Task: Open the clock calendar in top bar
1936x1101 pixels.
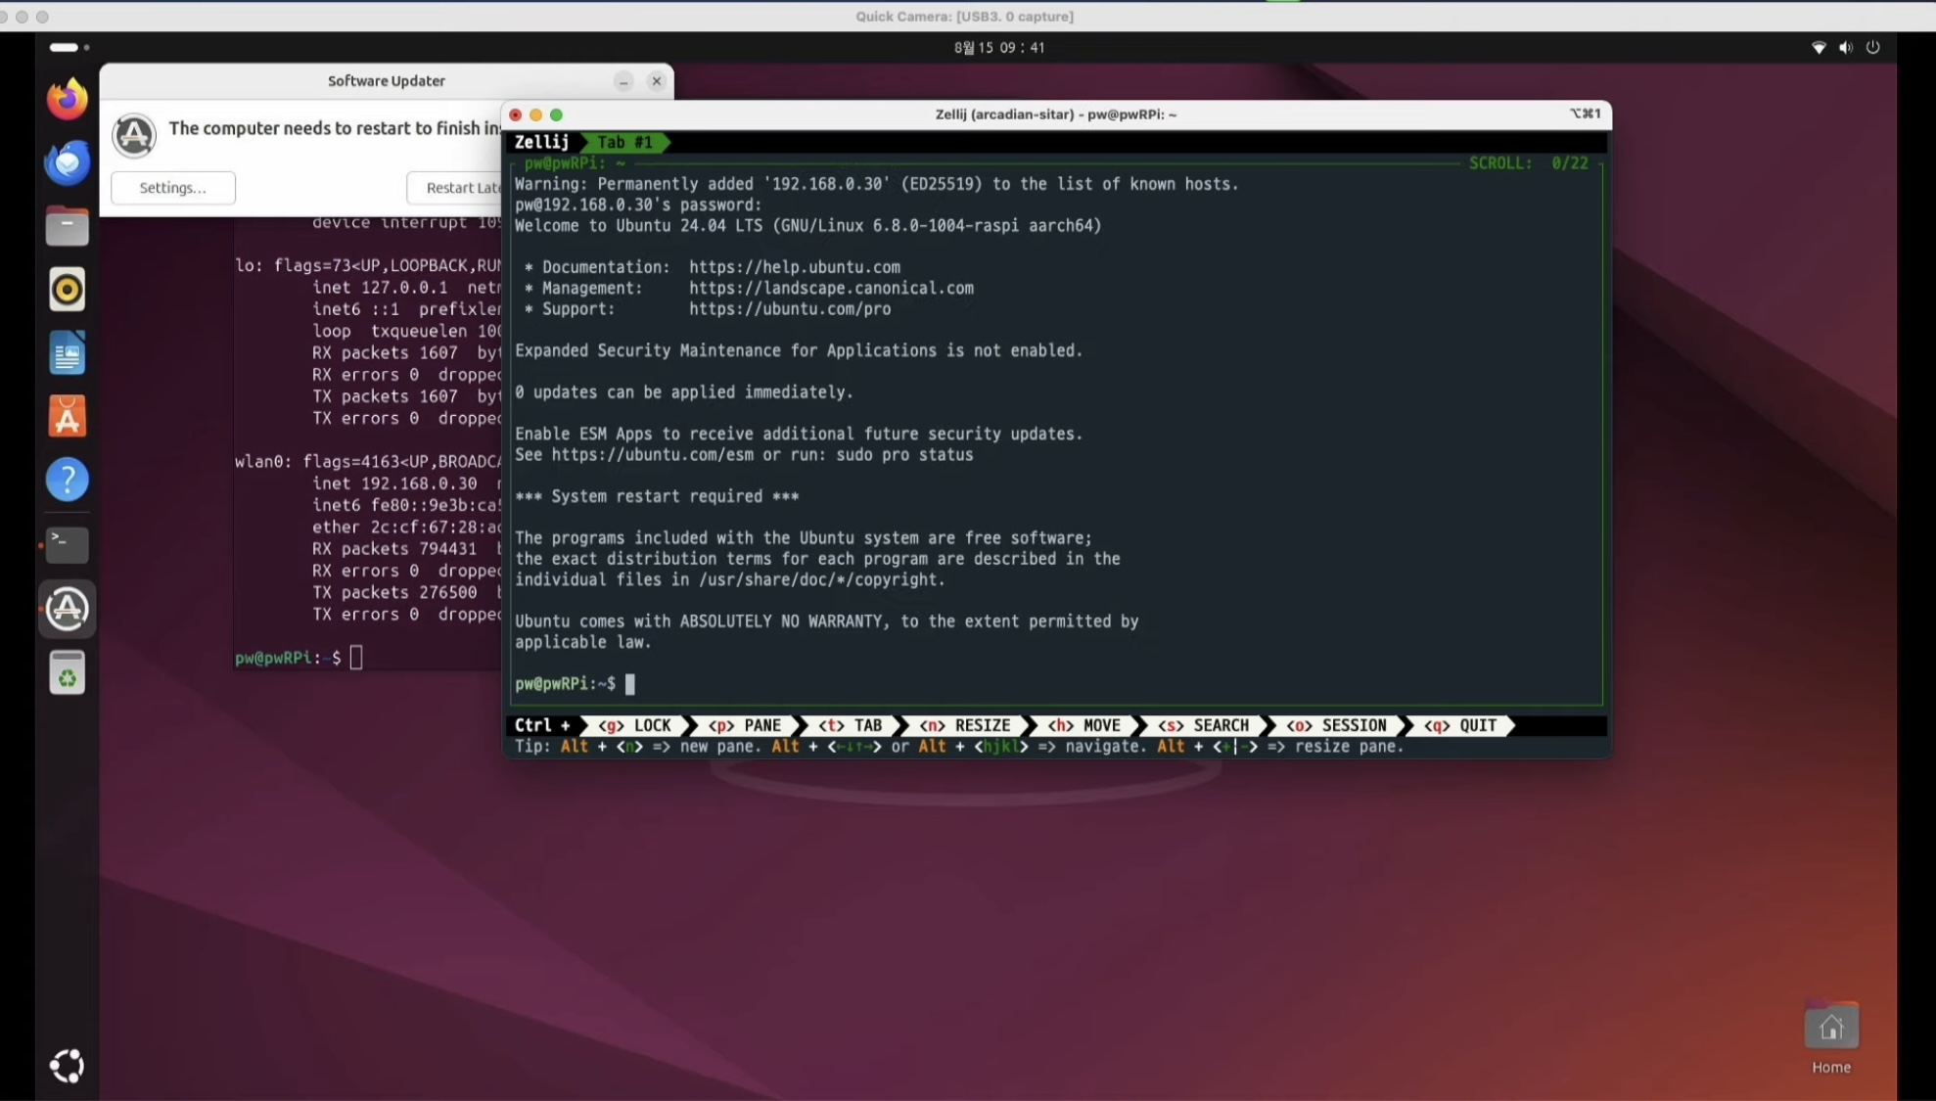Action: pyautogui.click(x=998, y=47)
